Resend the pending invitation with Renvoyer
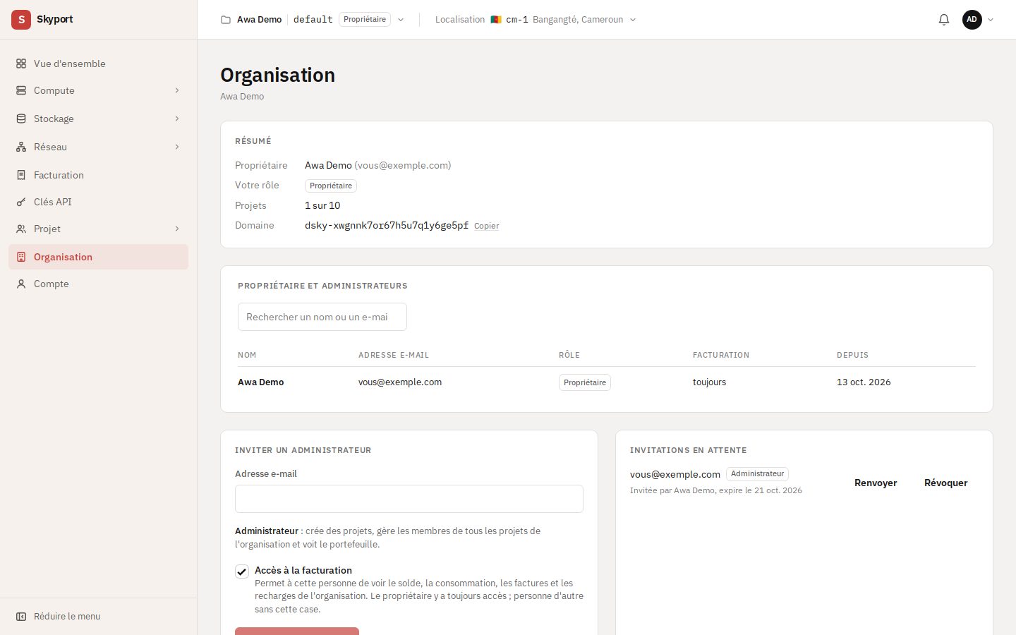Image resolution: width=1016 pixels, height=635 pixels. point(876,483)
